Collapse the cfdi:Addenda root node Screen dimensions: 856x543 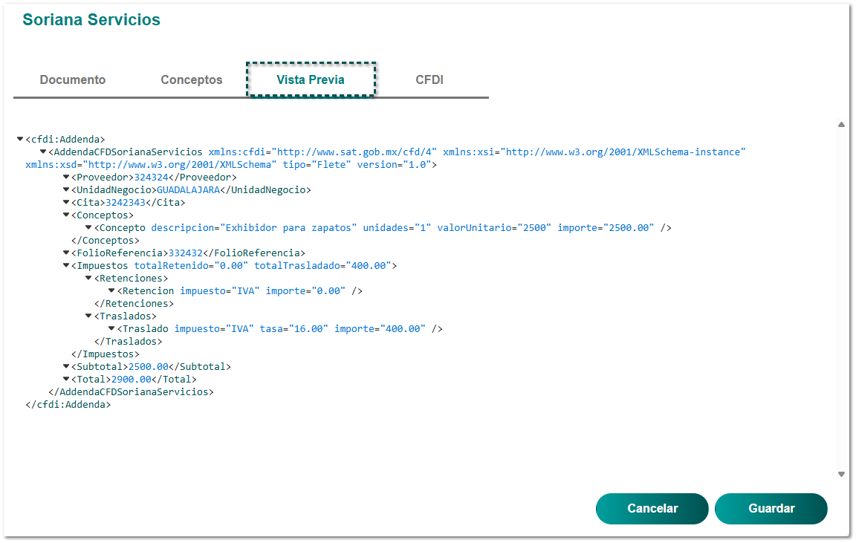click(20, 139)
